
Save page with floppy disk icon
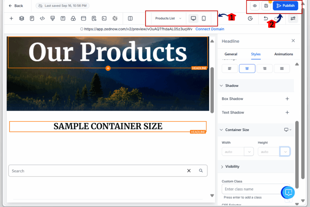pyautogui.click(x=266, y=6)
